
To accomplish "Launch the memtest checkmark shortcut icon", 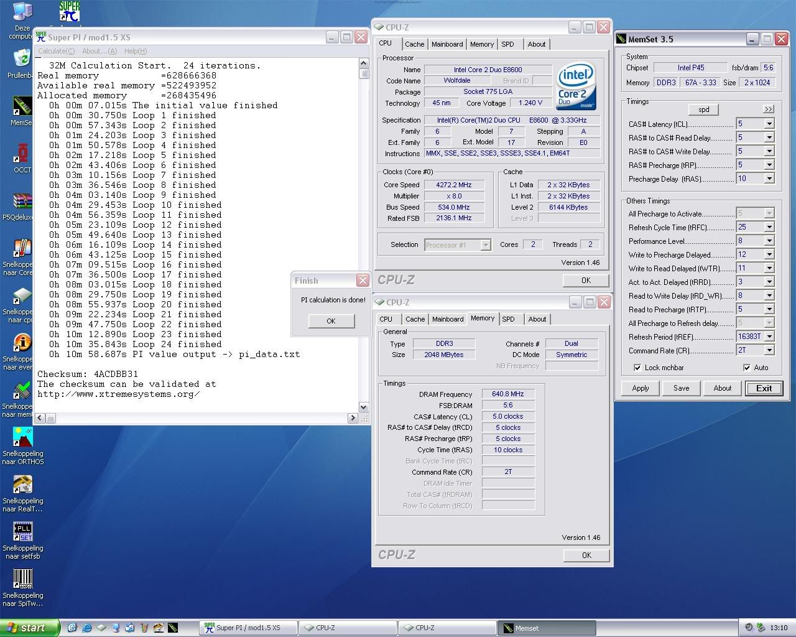I will [x=22, y=390].
